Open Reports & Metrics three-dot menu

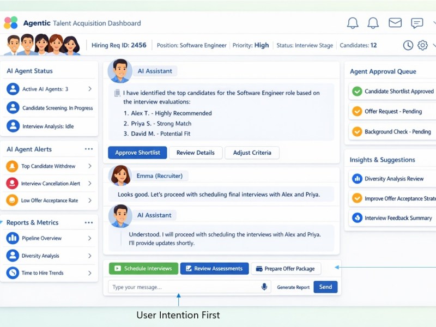click(x=89, y=222)
